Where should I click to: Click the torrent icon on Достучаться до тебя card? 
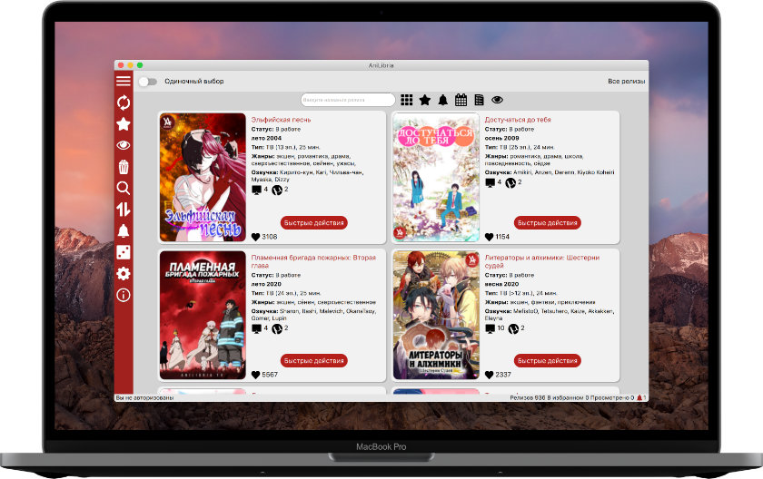point(510,183)
